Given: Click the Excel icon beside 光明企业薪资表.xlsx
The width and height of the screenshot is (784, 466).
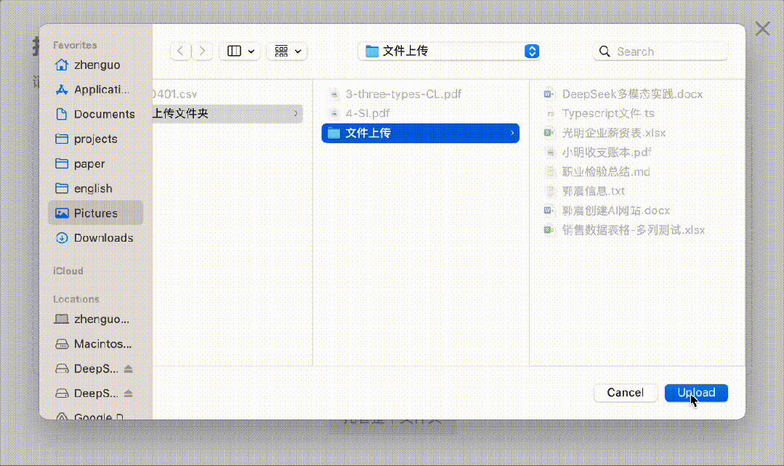Looking at the screenshot, I should pos(547,133).
